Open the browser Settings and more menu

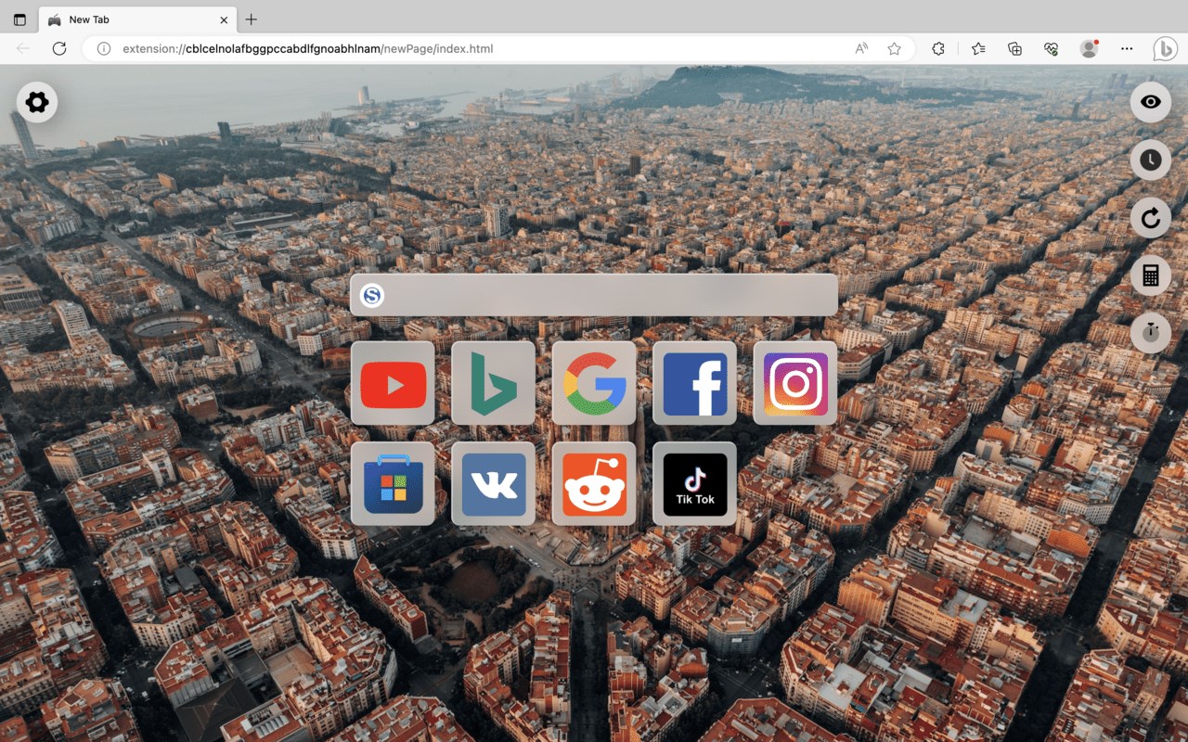[1127, 48]
